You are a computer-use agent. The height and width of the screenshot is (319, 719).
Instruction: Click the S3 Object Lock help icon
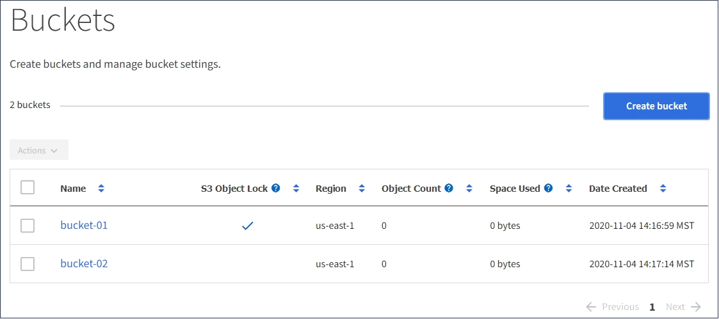tap(276, 189)
